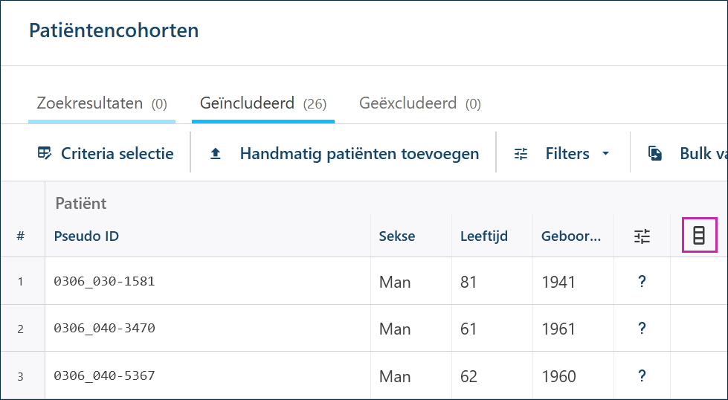
Task: Click the Bulk export document icon
Action: (655, 154)
